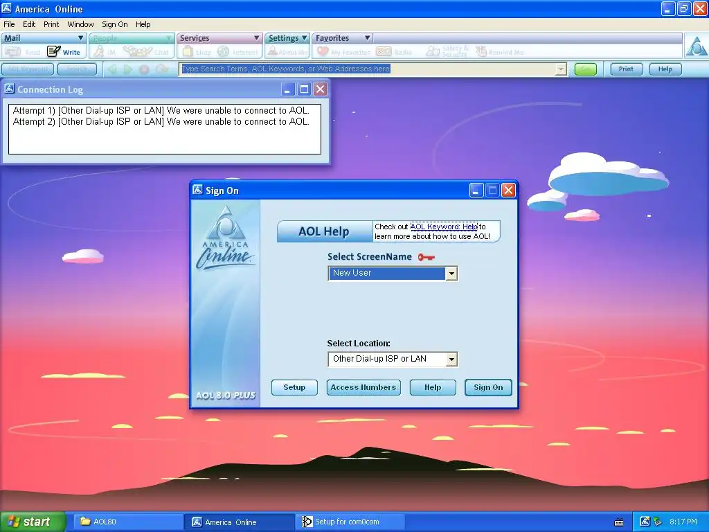Click the Windows Start button
This screenshot has height=532, width=709.
(x=33, y=522)
